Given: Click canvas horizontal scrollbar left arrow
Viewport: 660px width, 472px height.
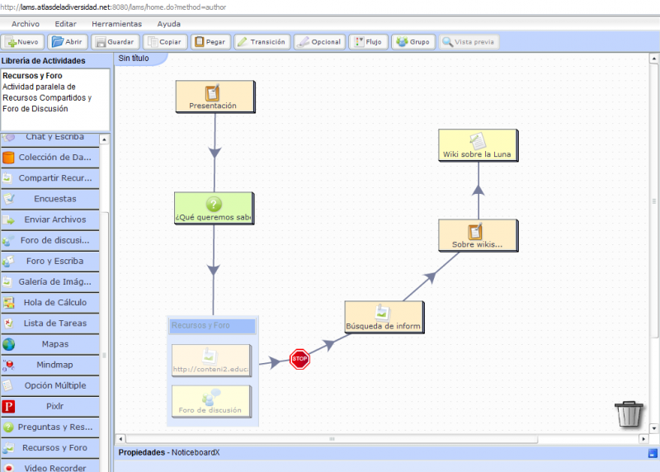Looking at the screenshot, I should [120, 439].
